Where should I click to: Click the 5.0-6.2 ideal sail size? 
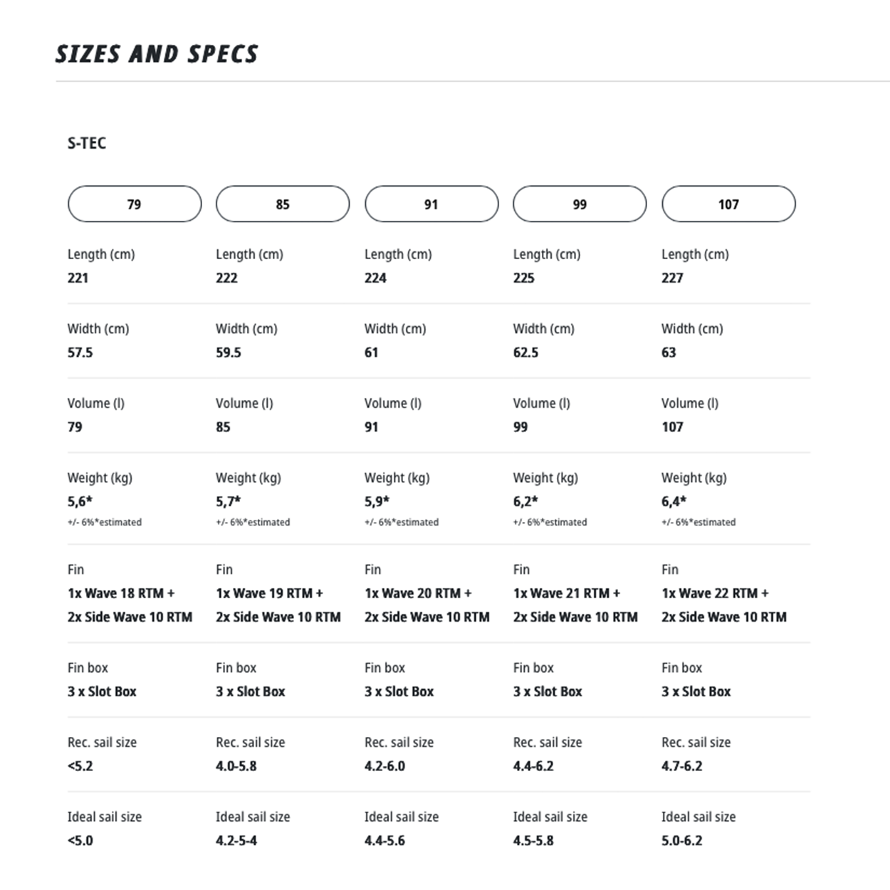[681, 841]
